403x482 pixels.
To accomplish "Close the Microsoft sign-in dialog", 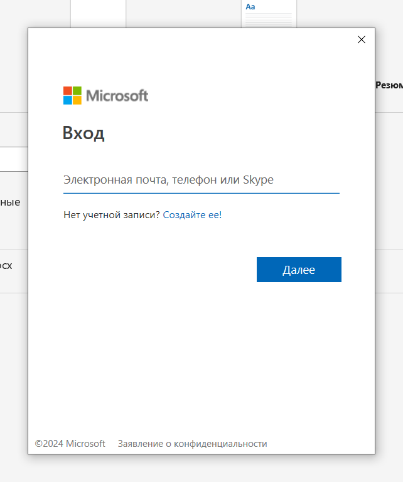I will (362, 39).
